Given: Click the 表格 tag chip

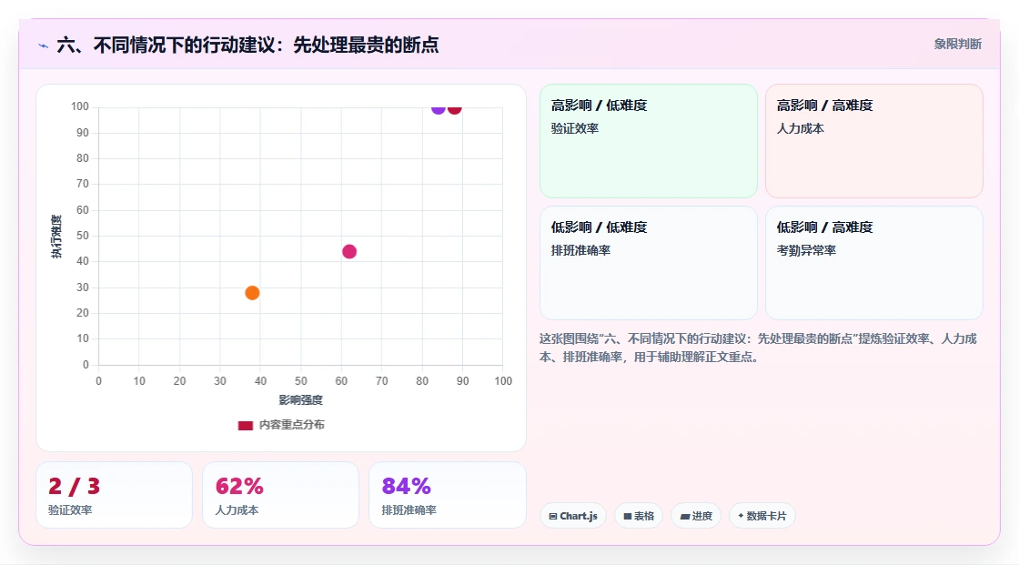Looking at the screenshot, I should (x=639, y=516).
